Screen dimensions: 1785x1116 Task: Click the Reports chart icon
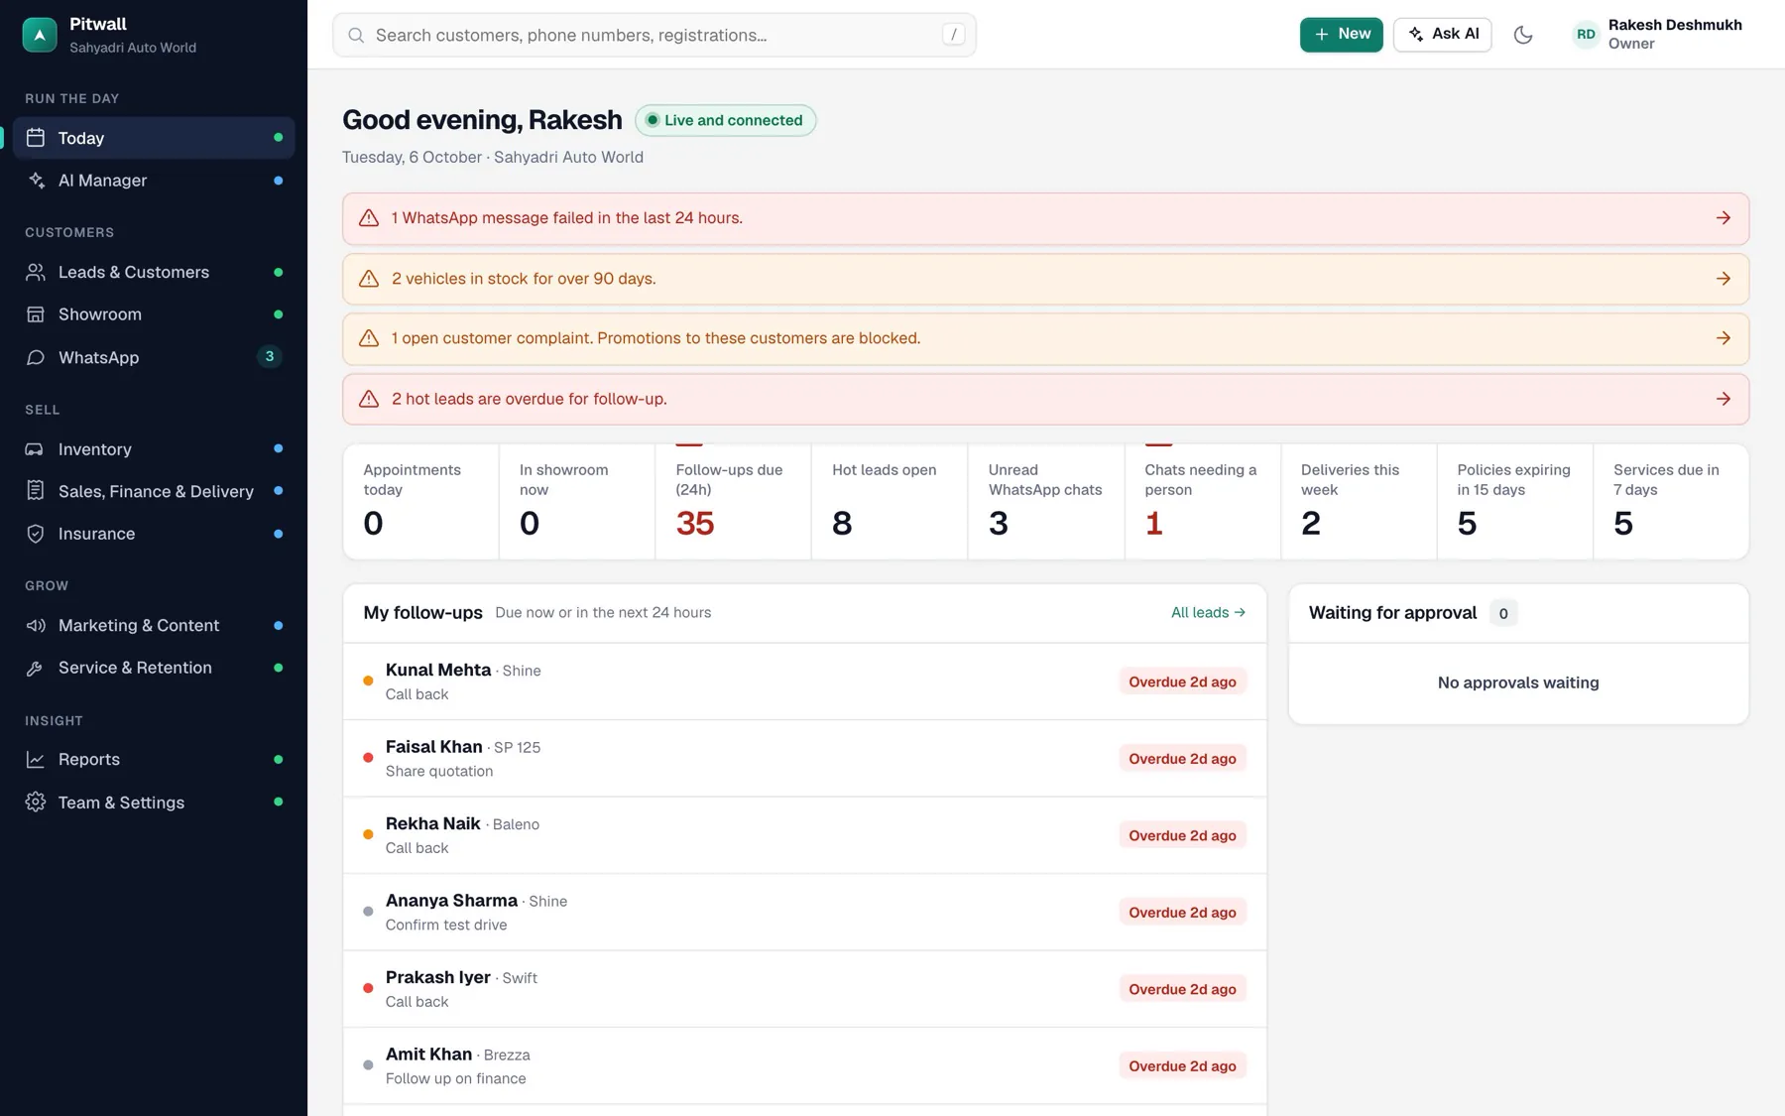[x=36, y=760]
